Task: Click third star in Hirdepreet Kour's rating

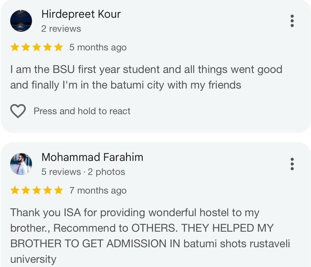Action: point(36,47)
